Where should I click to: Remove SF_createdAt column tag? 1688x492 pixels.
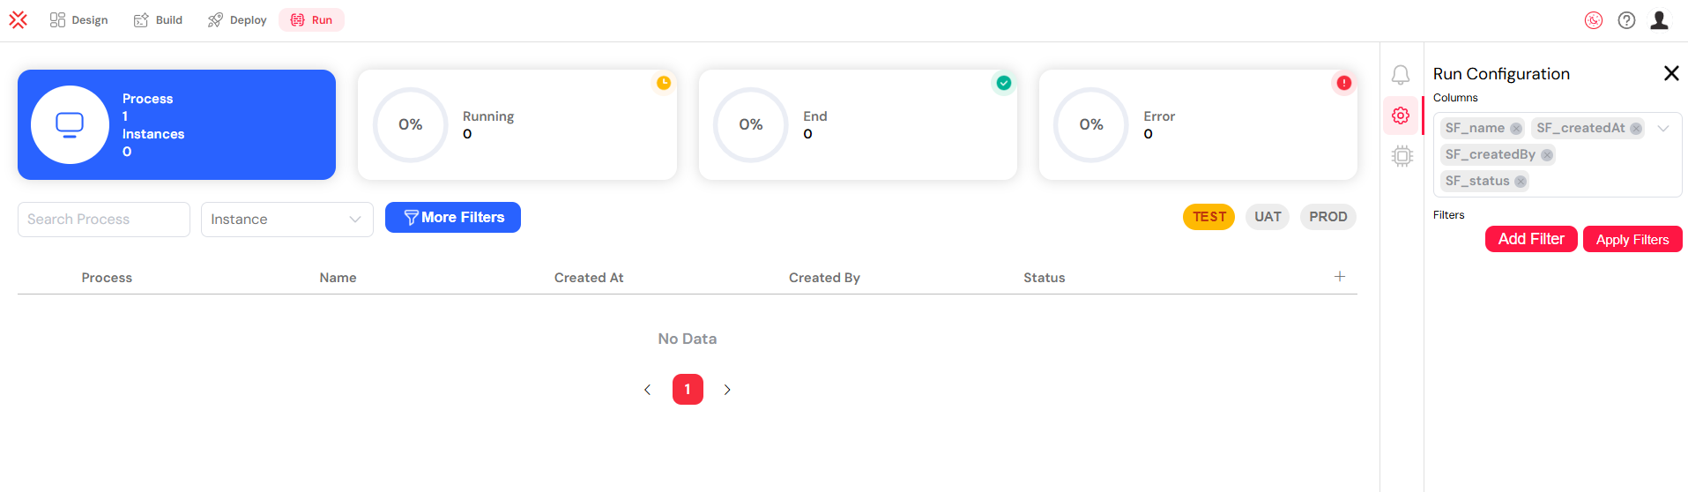point(1636,129)
